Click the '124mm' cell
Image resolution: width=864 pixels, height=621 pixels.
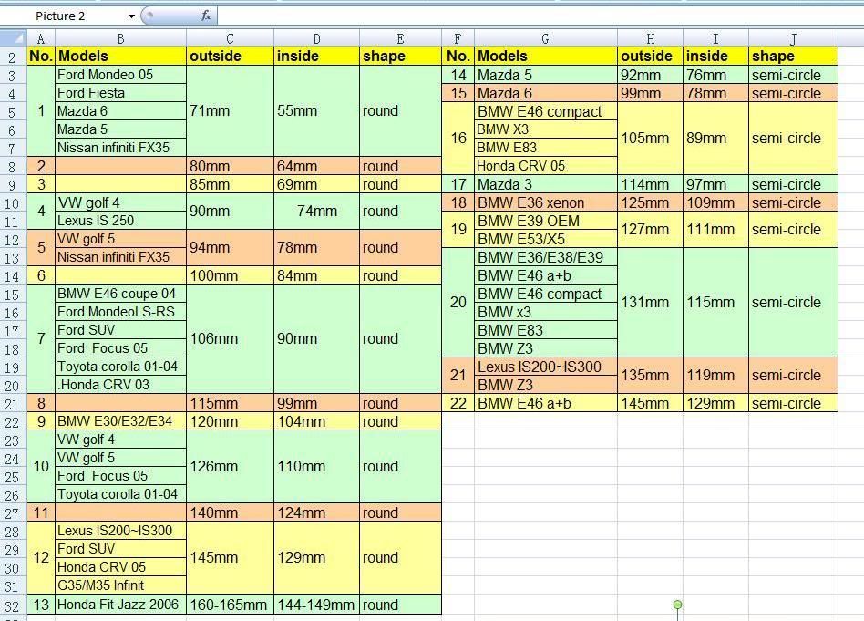click(x=316, y=512)
